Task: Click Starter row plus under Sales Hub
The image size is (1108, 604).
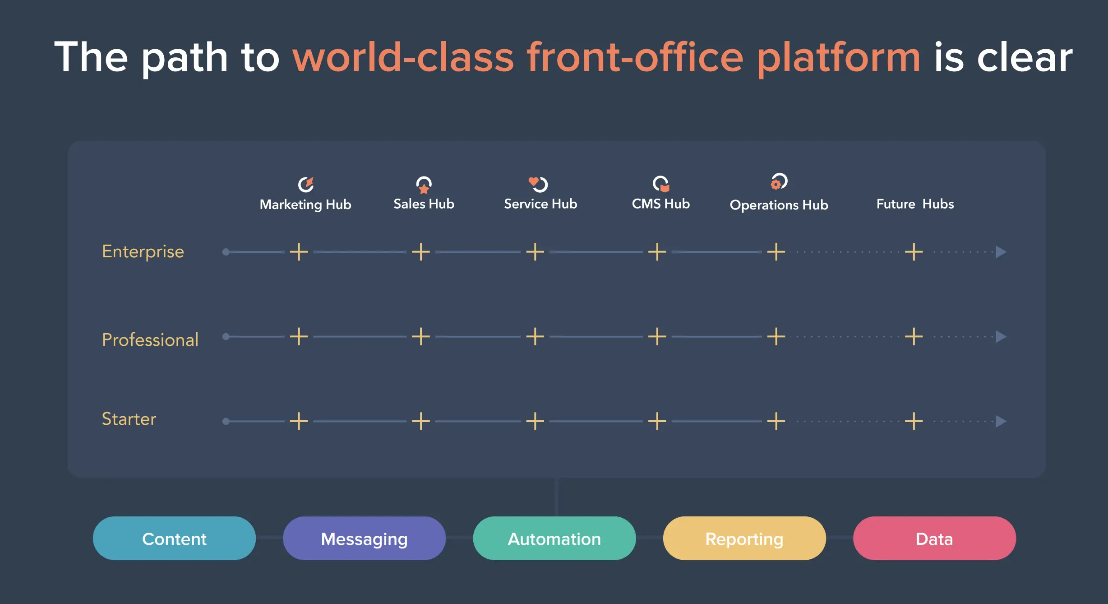Action: click(421, 421)
